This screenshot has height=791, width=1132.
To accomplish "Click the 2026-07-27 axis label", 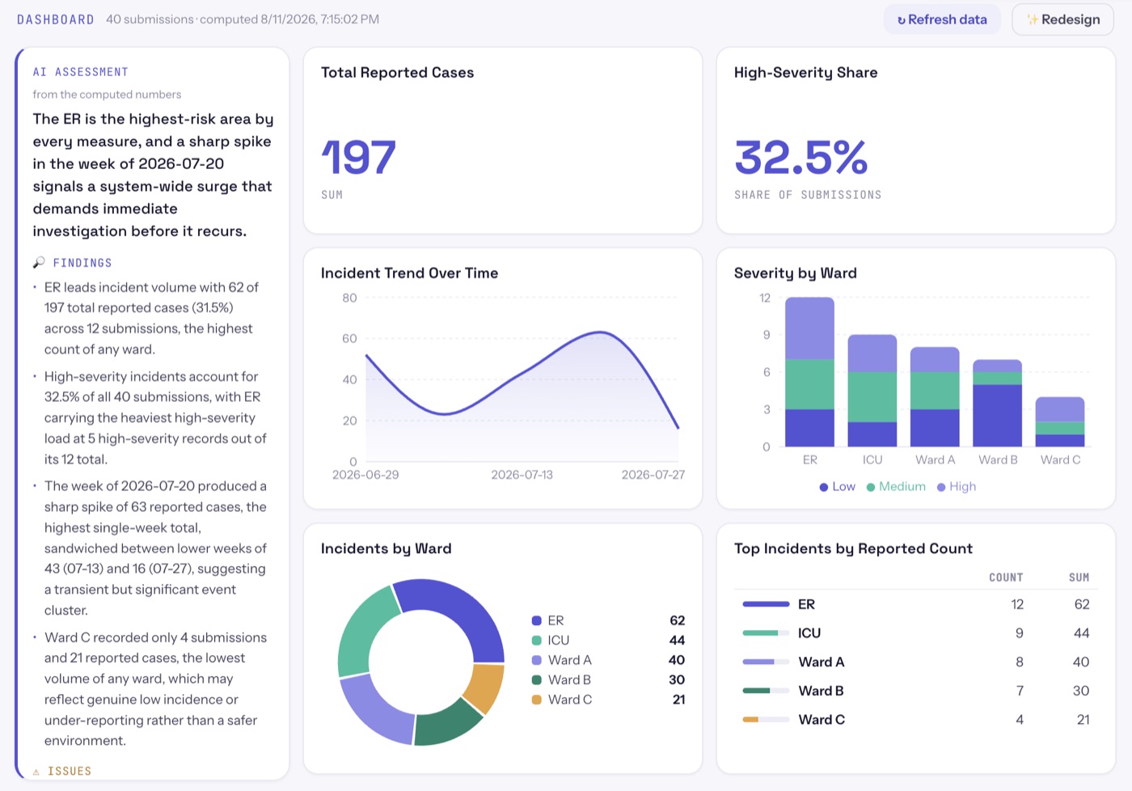I will (x=653, y=475).
